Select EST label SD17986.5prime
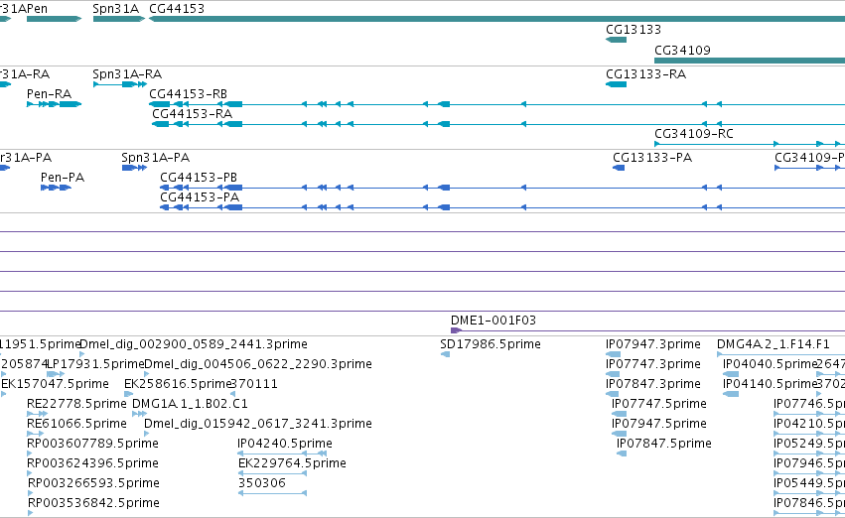Screen dimensions: 845x518 click(491, 344)
